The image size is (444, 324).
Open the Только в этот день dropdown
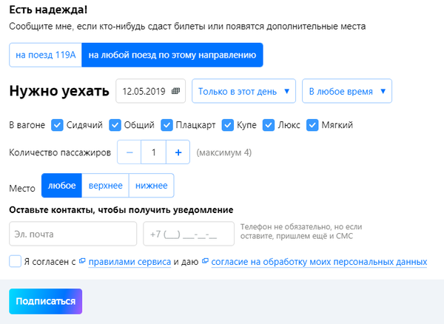point(243,91)
